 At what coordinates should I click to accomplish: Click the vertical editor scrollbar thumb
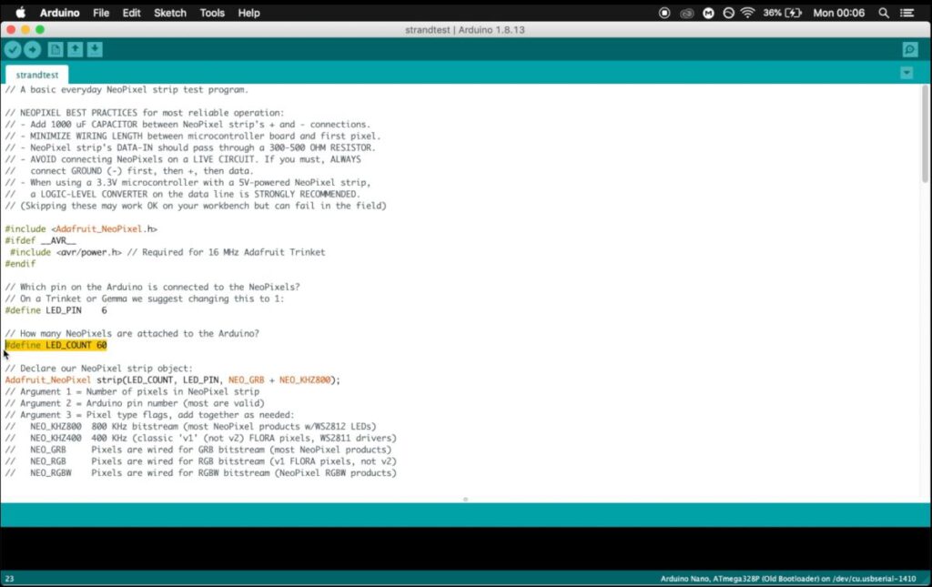(x=925, y=134)
